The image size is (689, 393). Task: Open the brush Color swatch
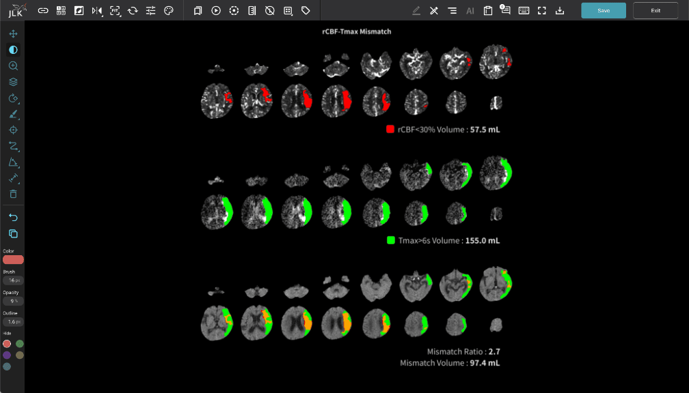[13, 259]
